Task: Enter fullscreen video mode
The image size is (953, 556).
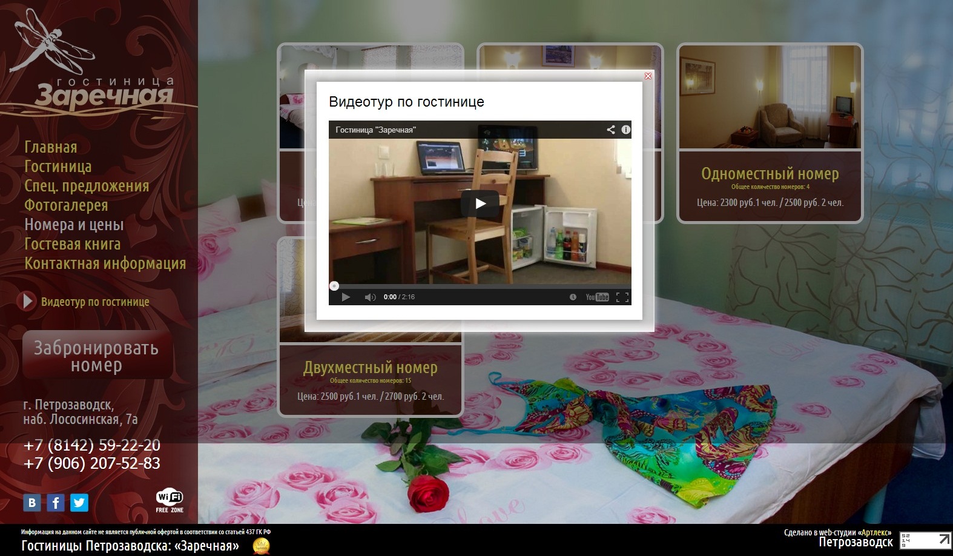Action: (x=622, y=297)
